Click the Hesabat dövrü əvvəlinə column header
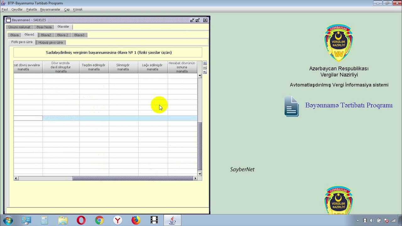Screen dimensions: 402x226 pos(28,67)
